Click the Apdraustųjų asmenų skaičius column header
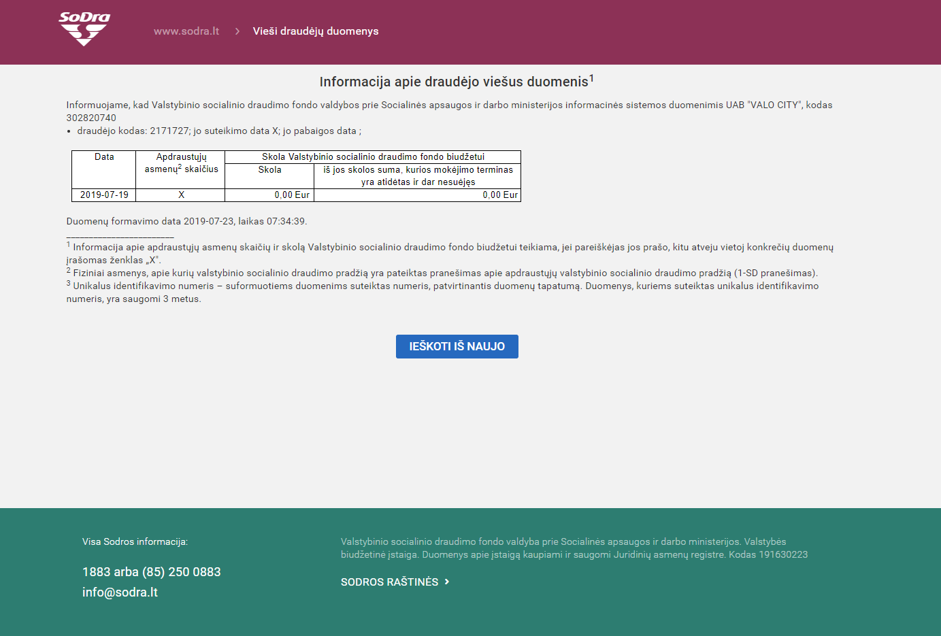 (181, 163)
